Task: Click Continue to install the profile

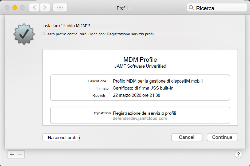Action: coord(222,137)
